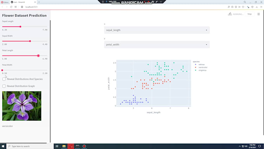Click the Petal Width slider handle
264x149 pixels.
click(2, 70)
